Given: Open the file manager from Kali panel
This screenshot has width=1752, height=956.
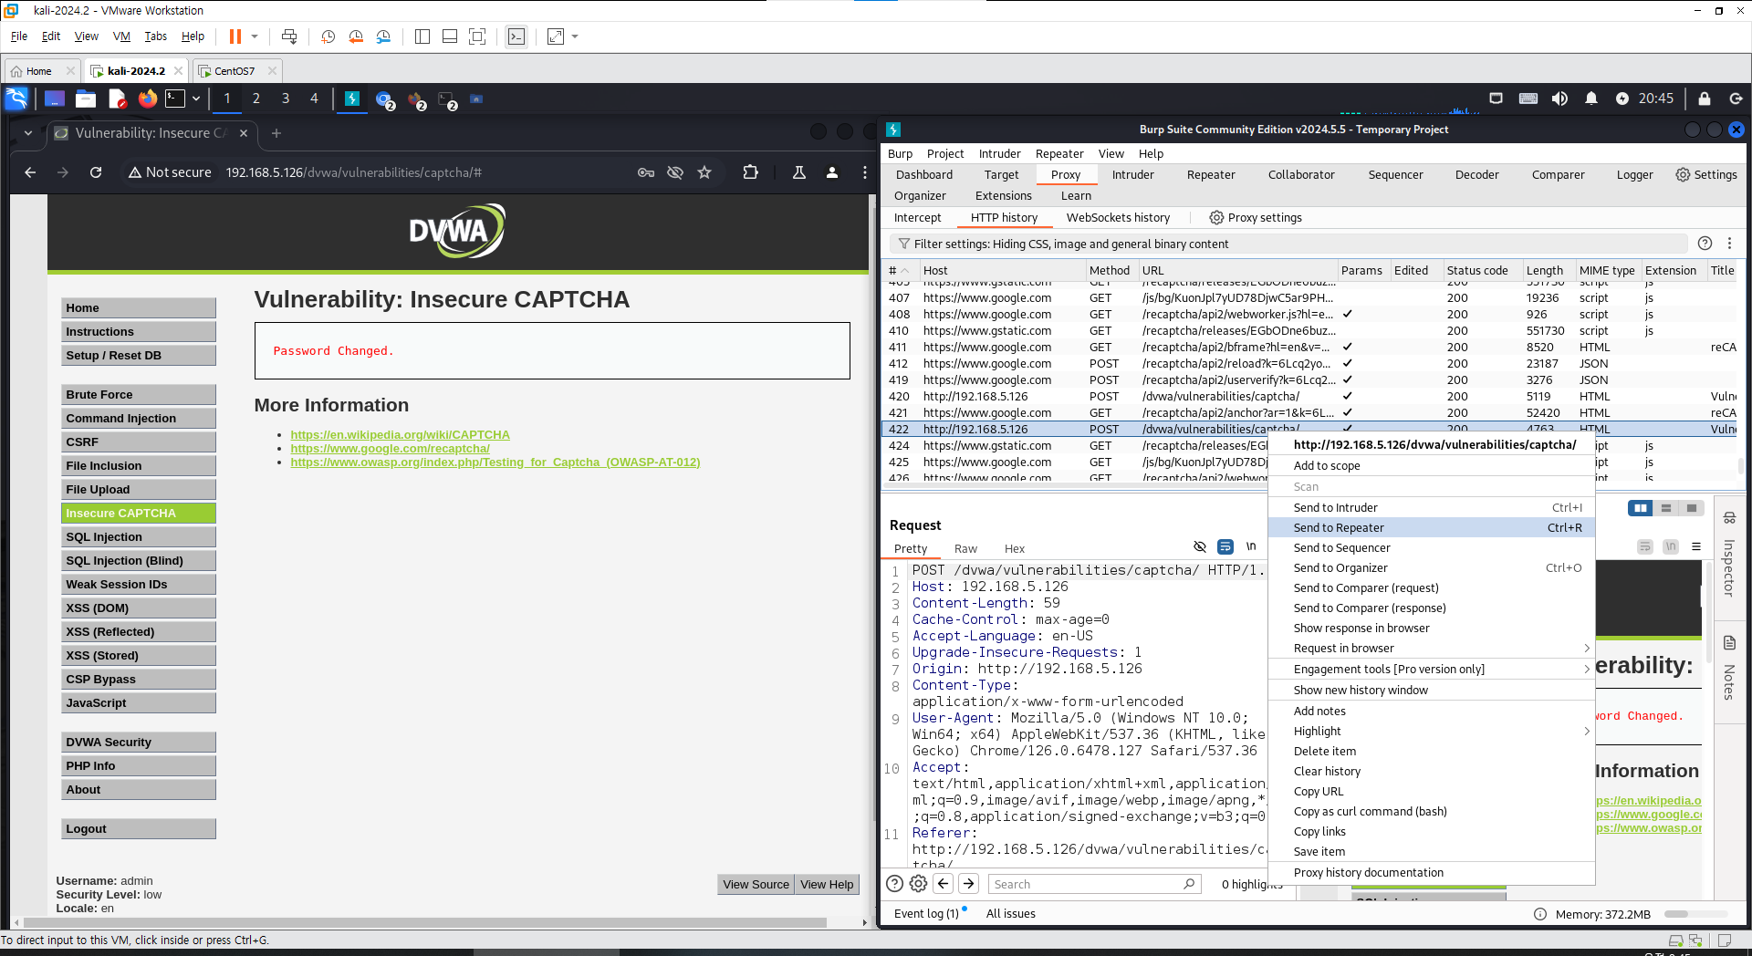Looking at the screenshot, I should point(86,99).
